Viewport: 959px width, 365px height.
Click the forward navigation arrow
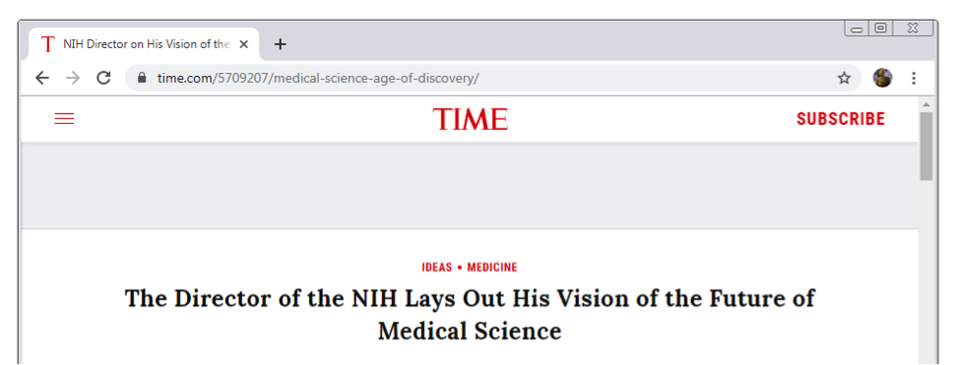[73, 78]
